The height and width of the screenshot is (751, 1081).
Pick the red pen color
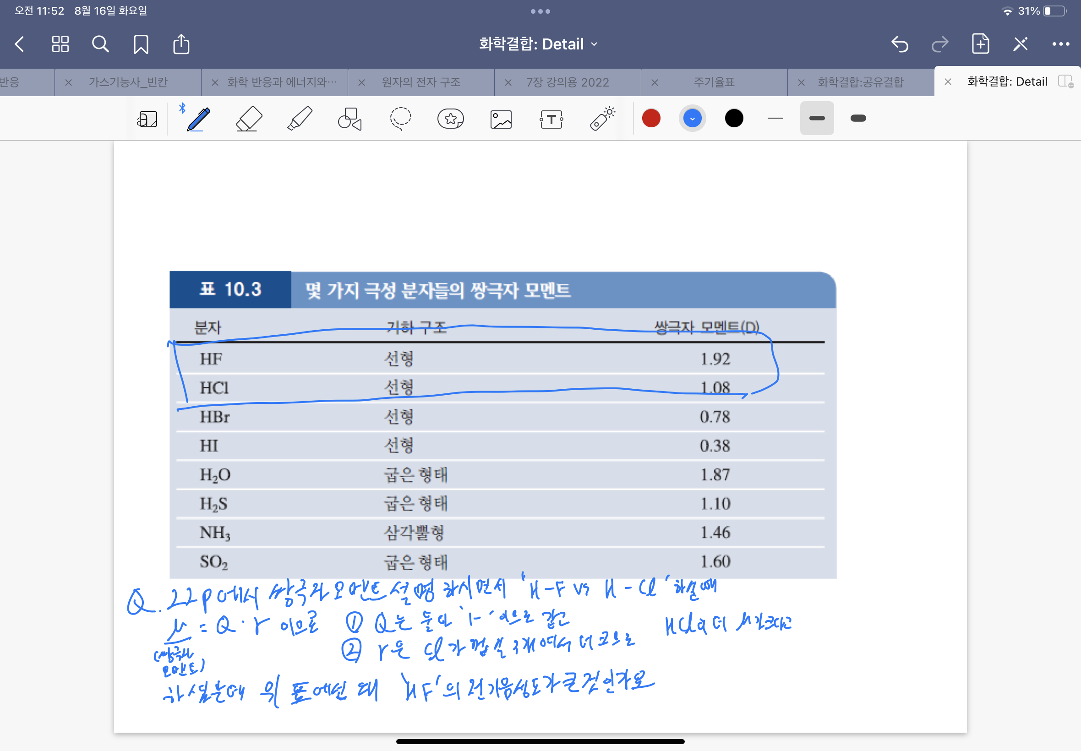(x=651, y=119)
